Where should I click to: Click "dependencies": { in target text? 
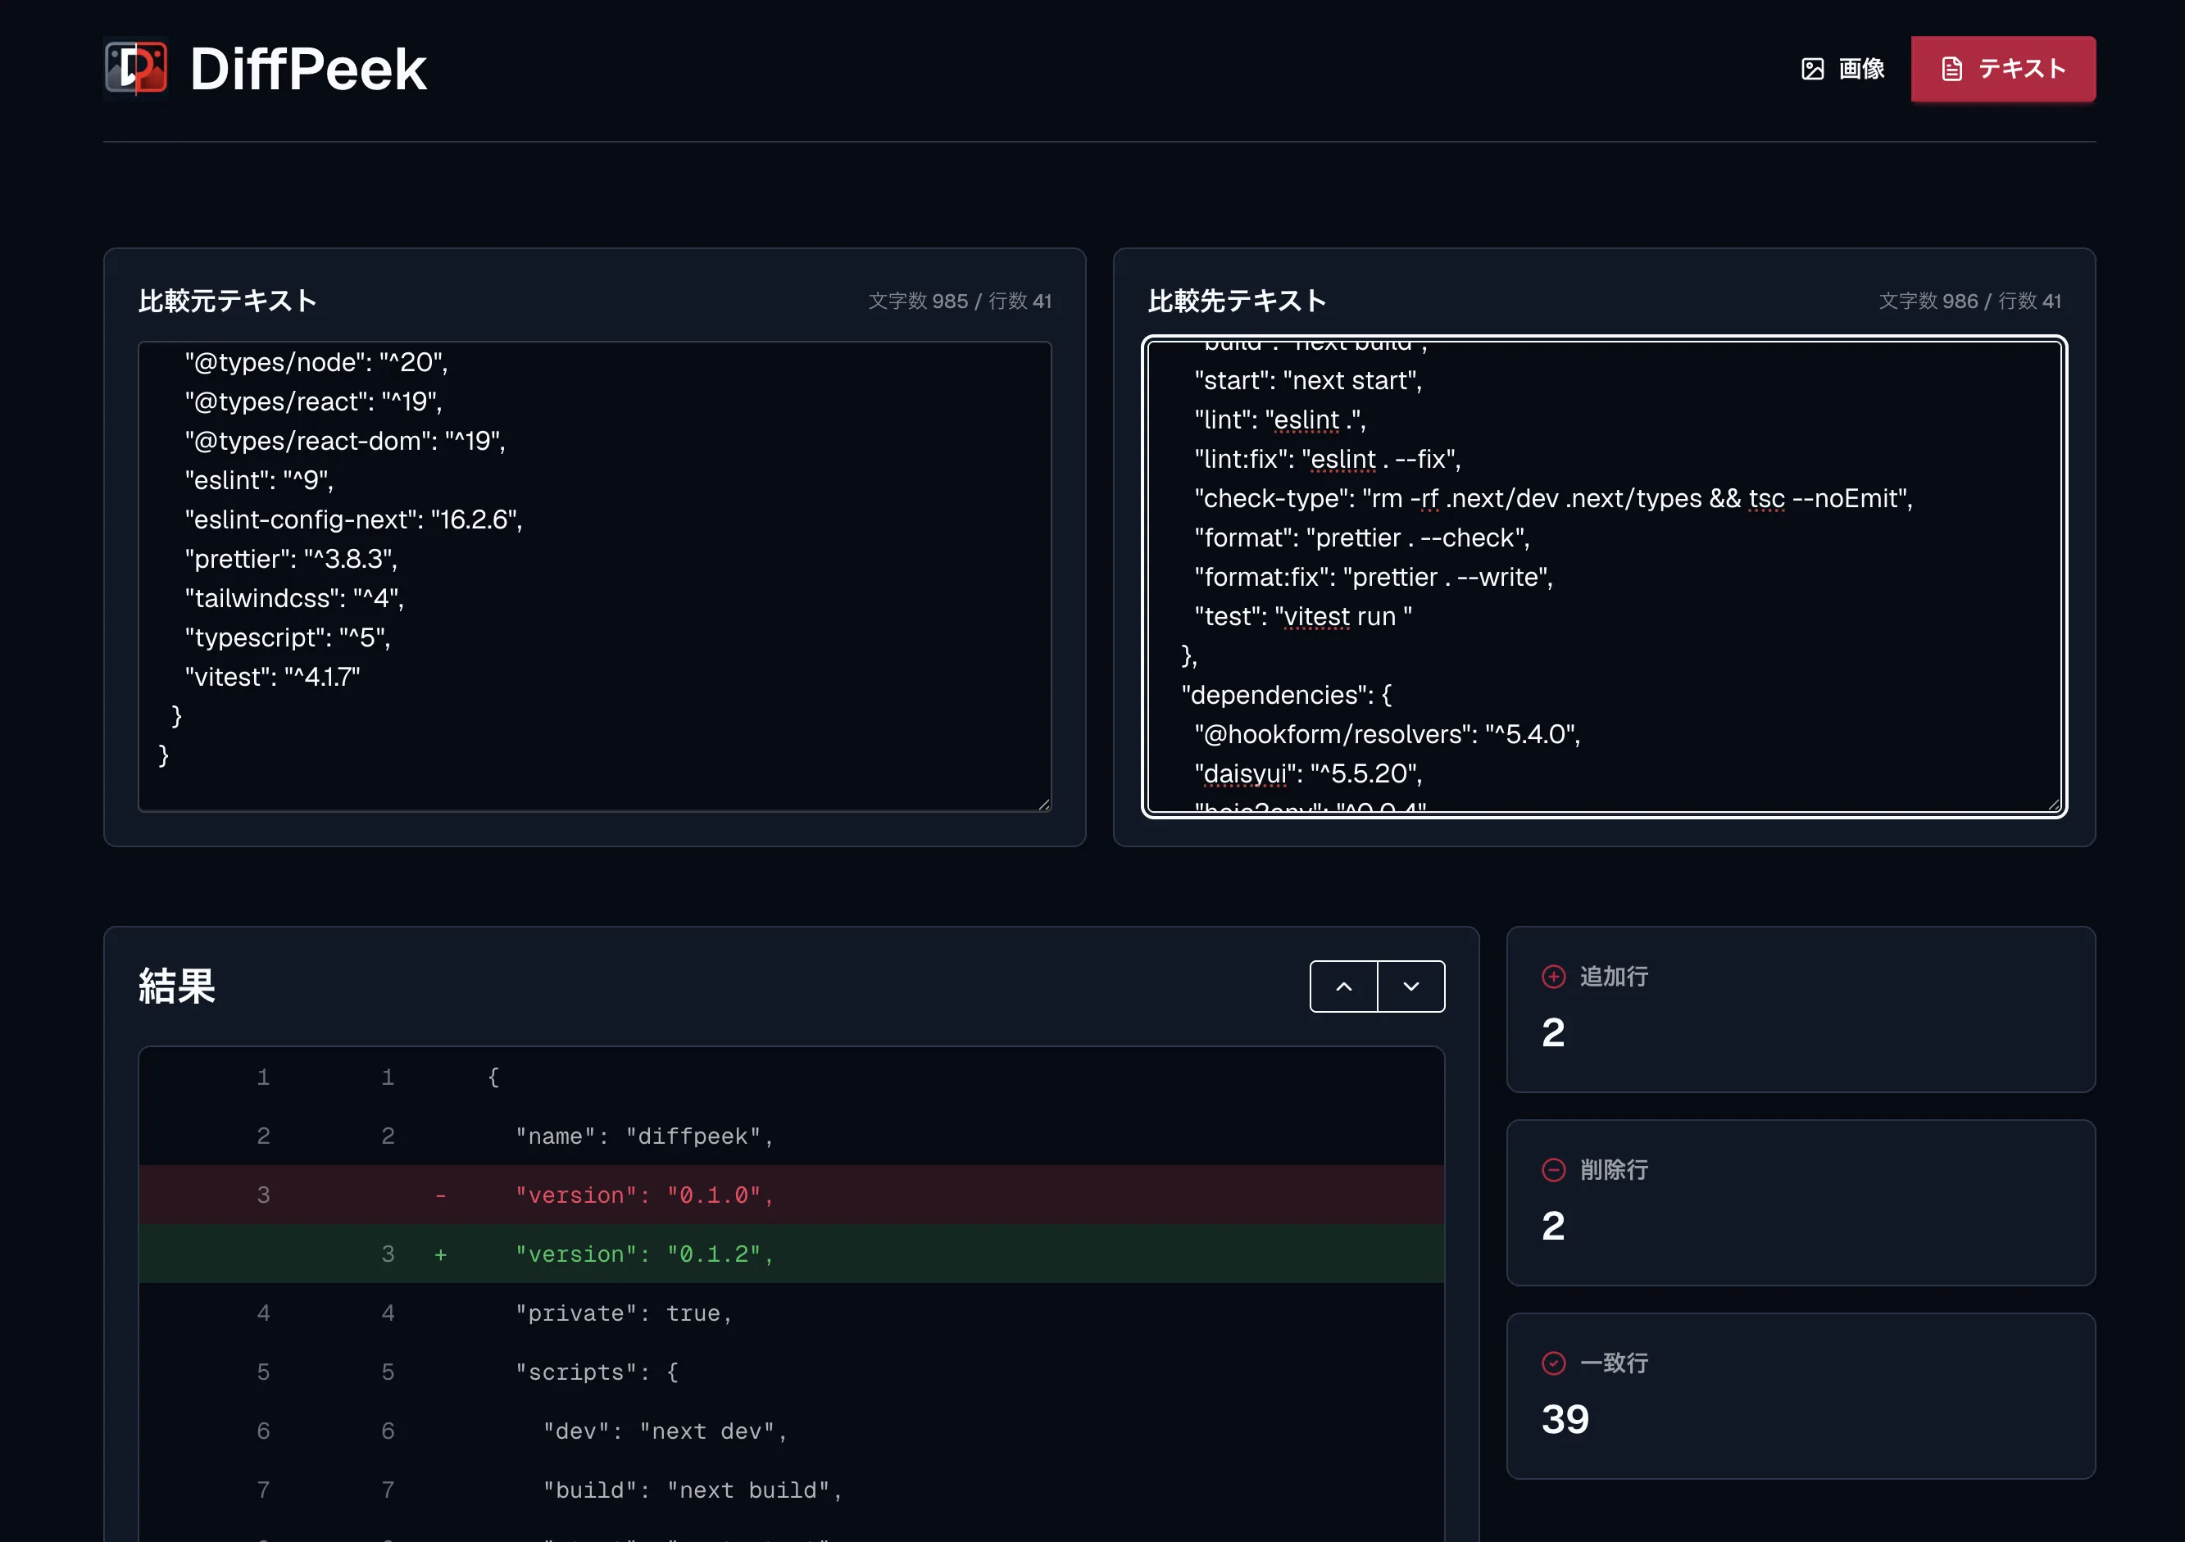coord(1287,695)
